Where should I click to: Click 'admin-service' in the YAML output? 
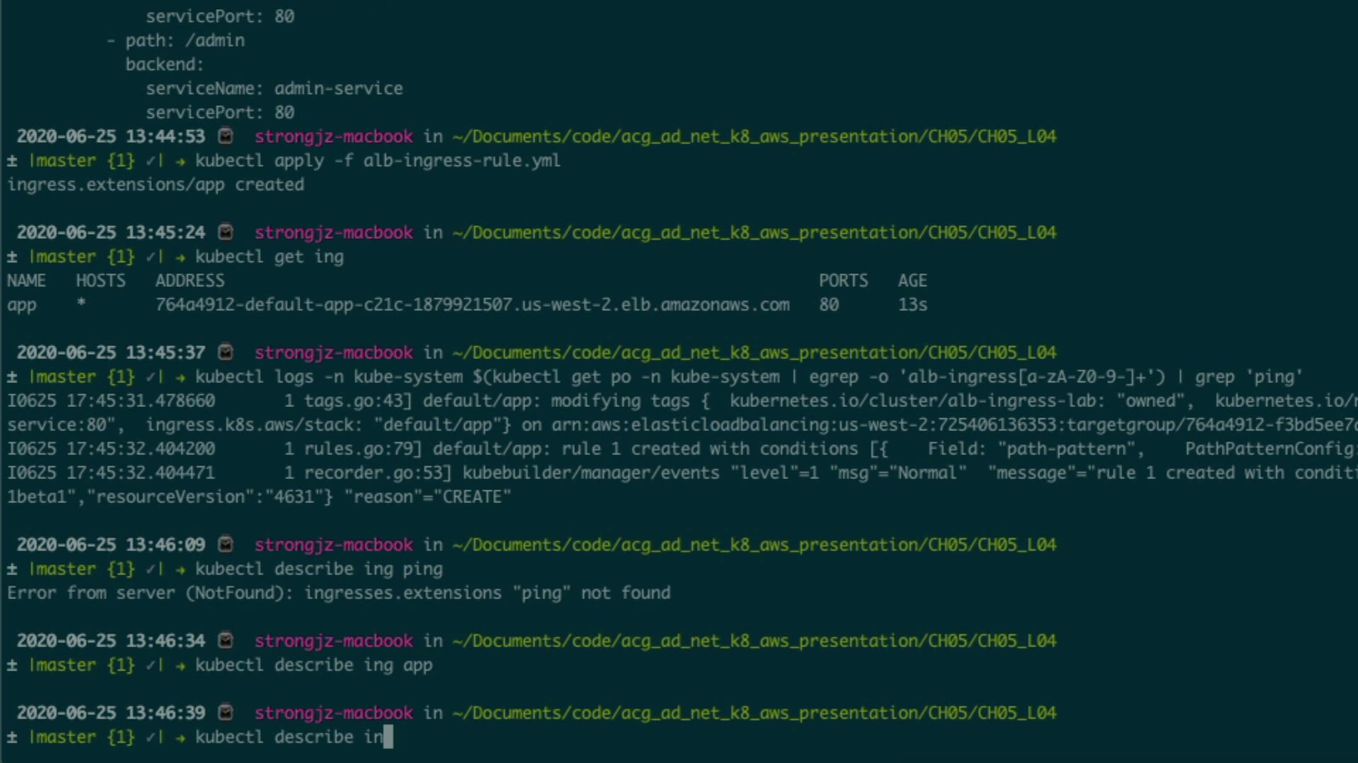coord(338,88)
